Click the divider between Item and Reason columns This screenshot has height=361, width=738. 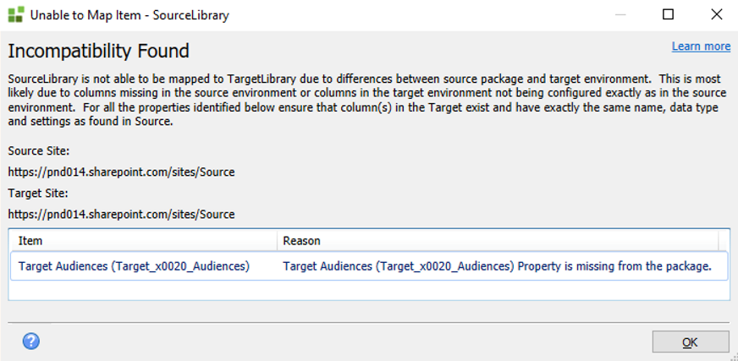coord(276,241)
